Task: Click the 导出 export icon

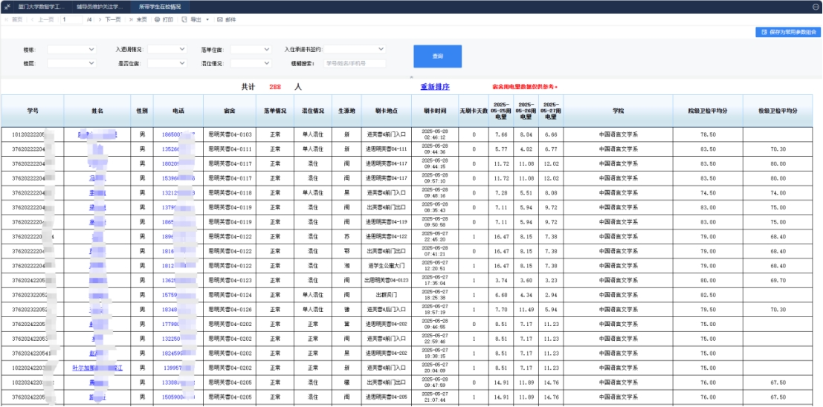Action: [x=185, y=19]
